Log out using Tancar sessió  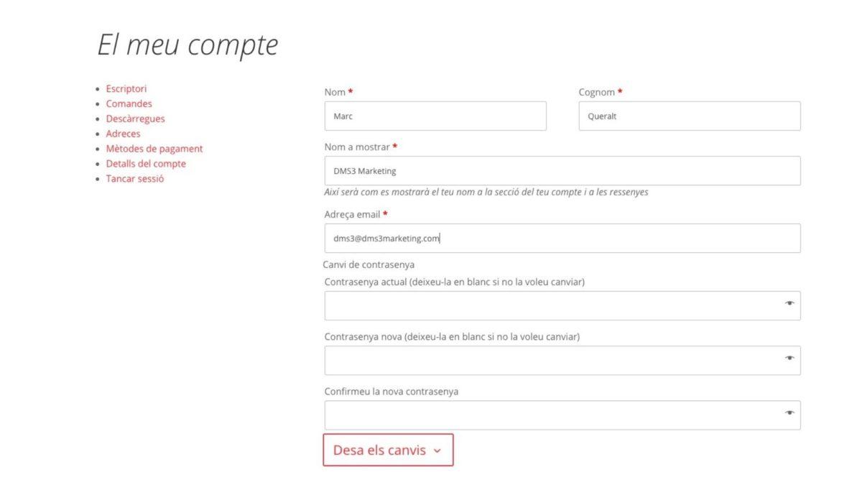click(x=135, y=180)
